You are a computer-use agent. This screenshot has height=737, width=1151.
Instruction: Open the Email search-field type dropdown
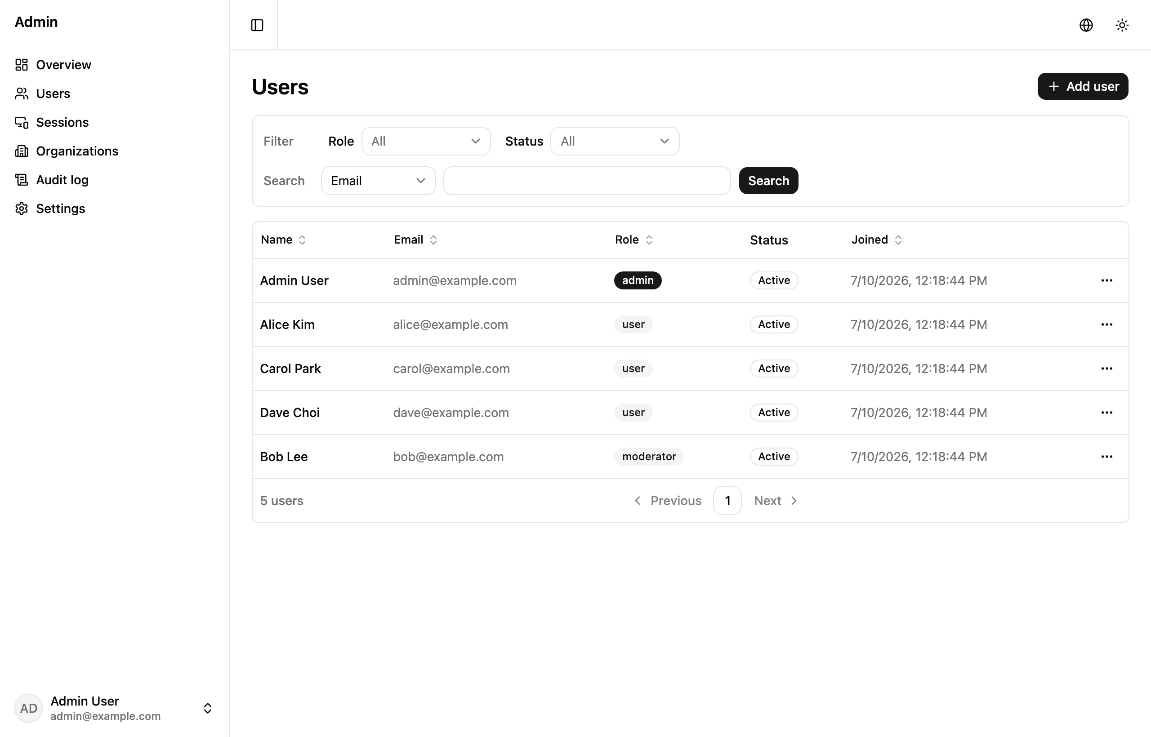[x=378, y=180]
